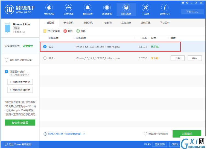Click the www.i4.cn website address

(24, 12)
